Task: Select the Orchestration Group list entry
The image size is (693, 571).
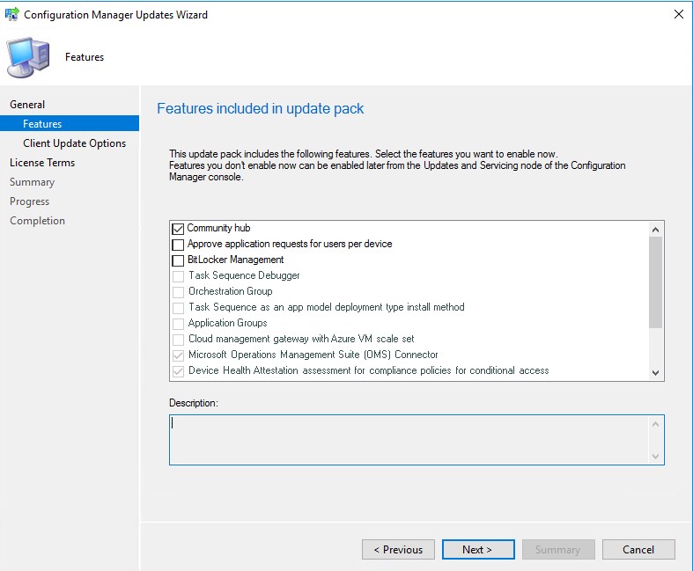Action: 230,291
